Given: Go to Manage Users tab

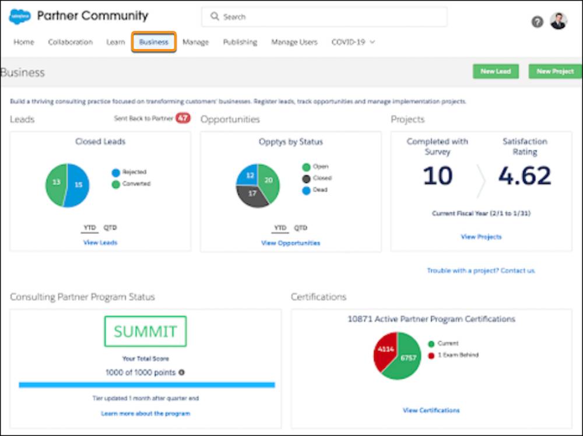Looking at the screenshot, I should click(294, 42).
